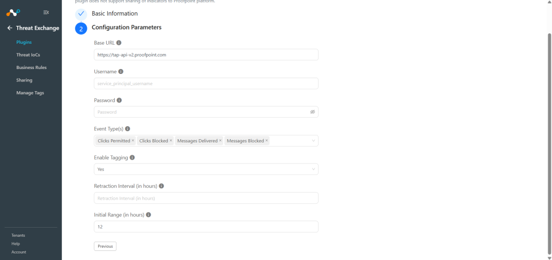The image size is (552, 260).
Task: Expand the Event Type(s) dropdown arrow
Action: 313,141
